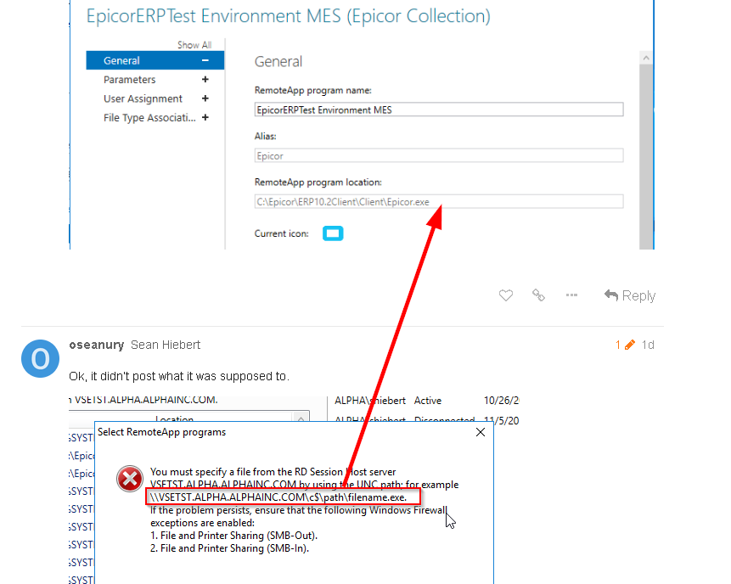
Task: Close the Select RemoteApp programs dialog
Action: click(481, 433)
